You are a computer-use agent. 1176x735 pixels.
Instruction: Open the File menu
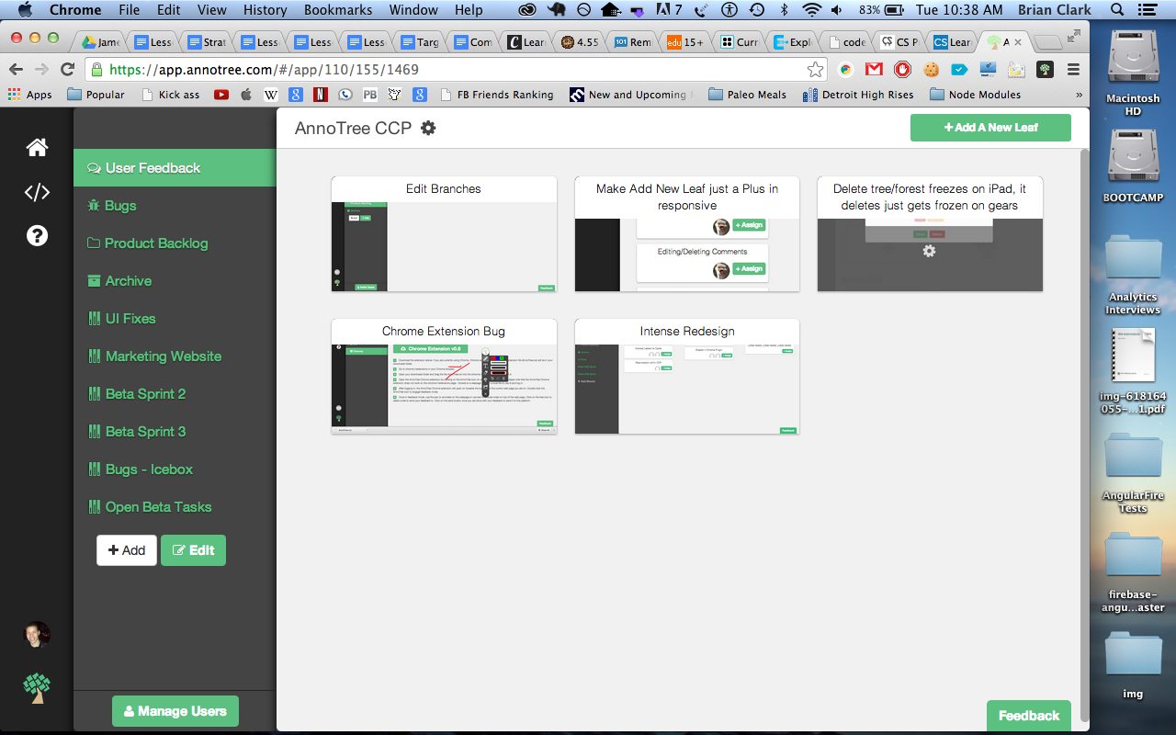tap(130, 10)
